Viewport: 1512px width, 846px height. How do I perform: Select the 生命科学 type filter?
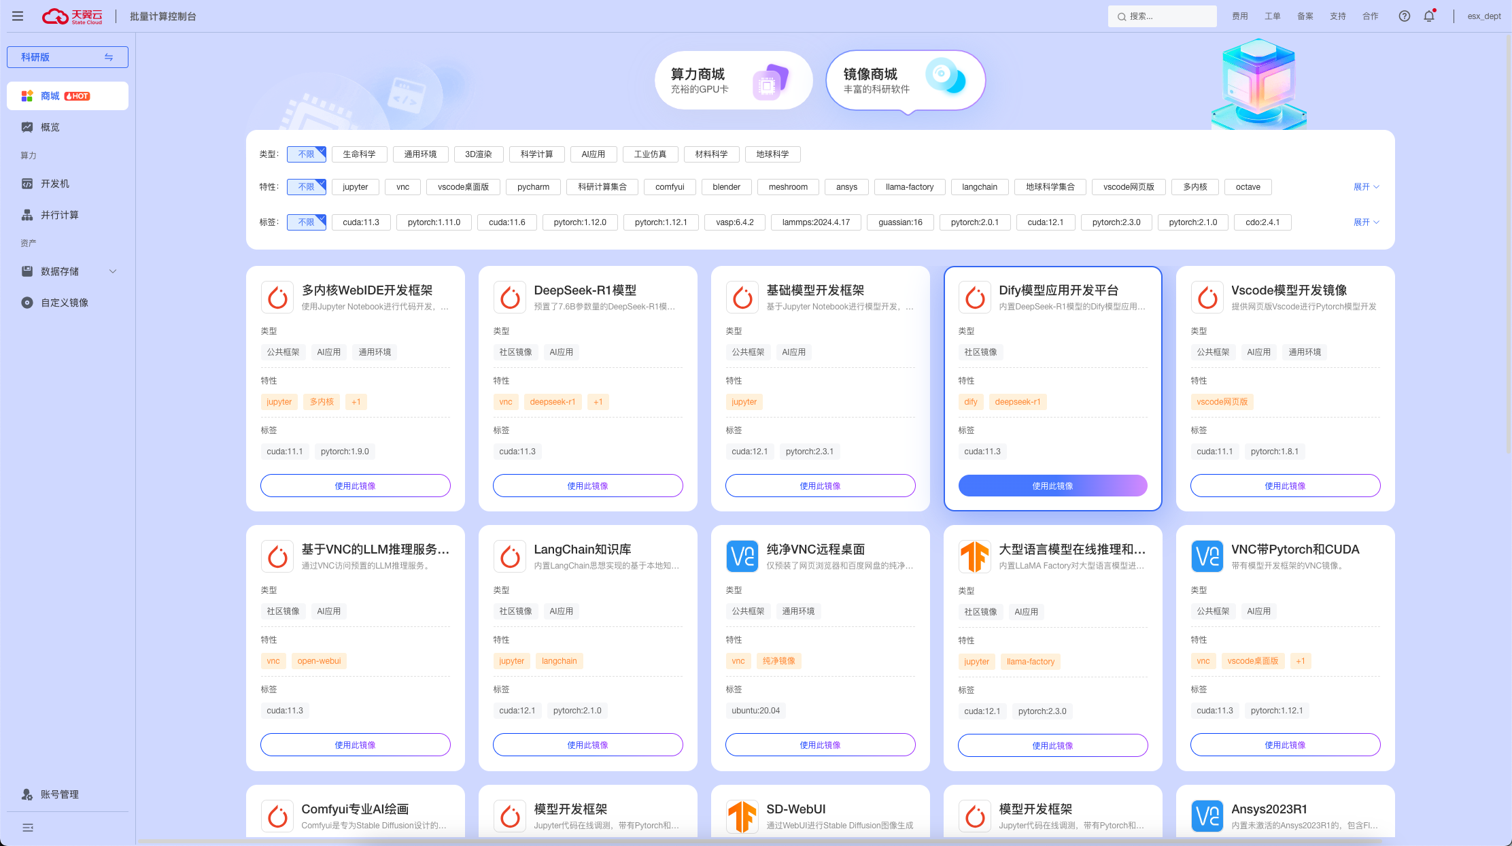(360, 154)
